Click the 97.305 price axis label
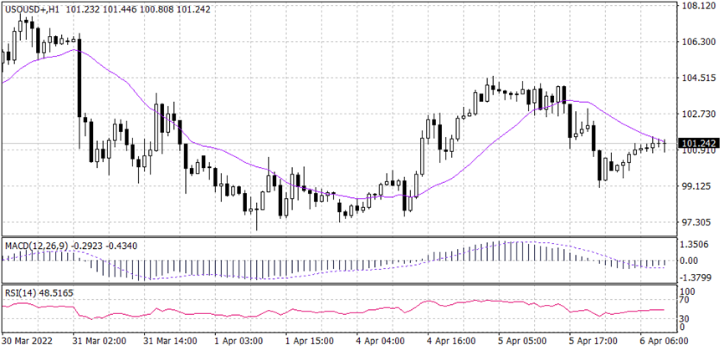 pos(697,222)
